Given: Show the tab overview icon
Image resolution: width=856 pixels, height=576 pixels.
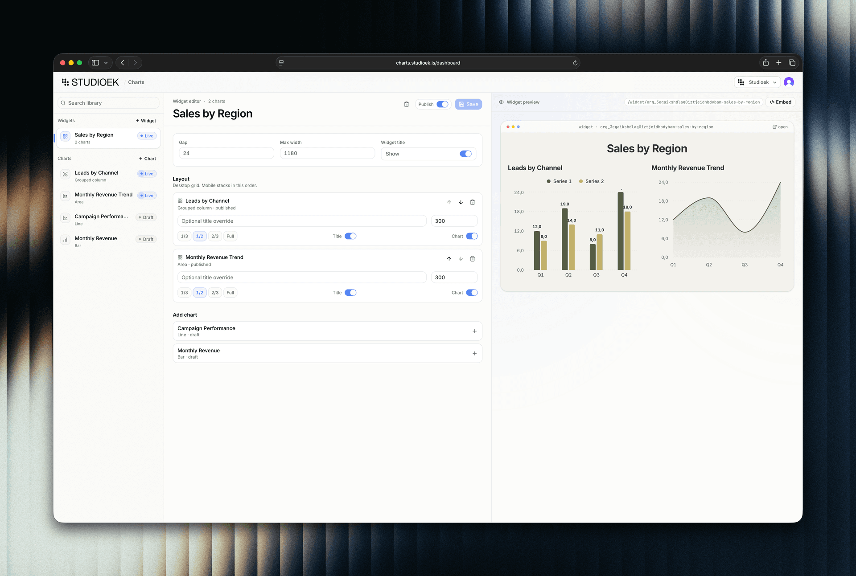Looking at the screenshot, I should point(792,63).
